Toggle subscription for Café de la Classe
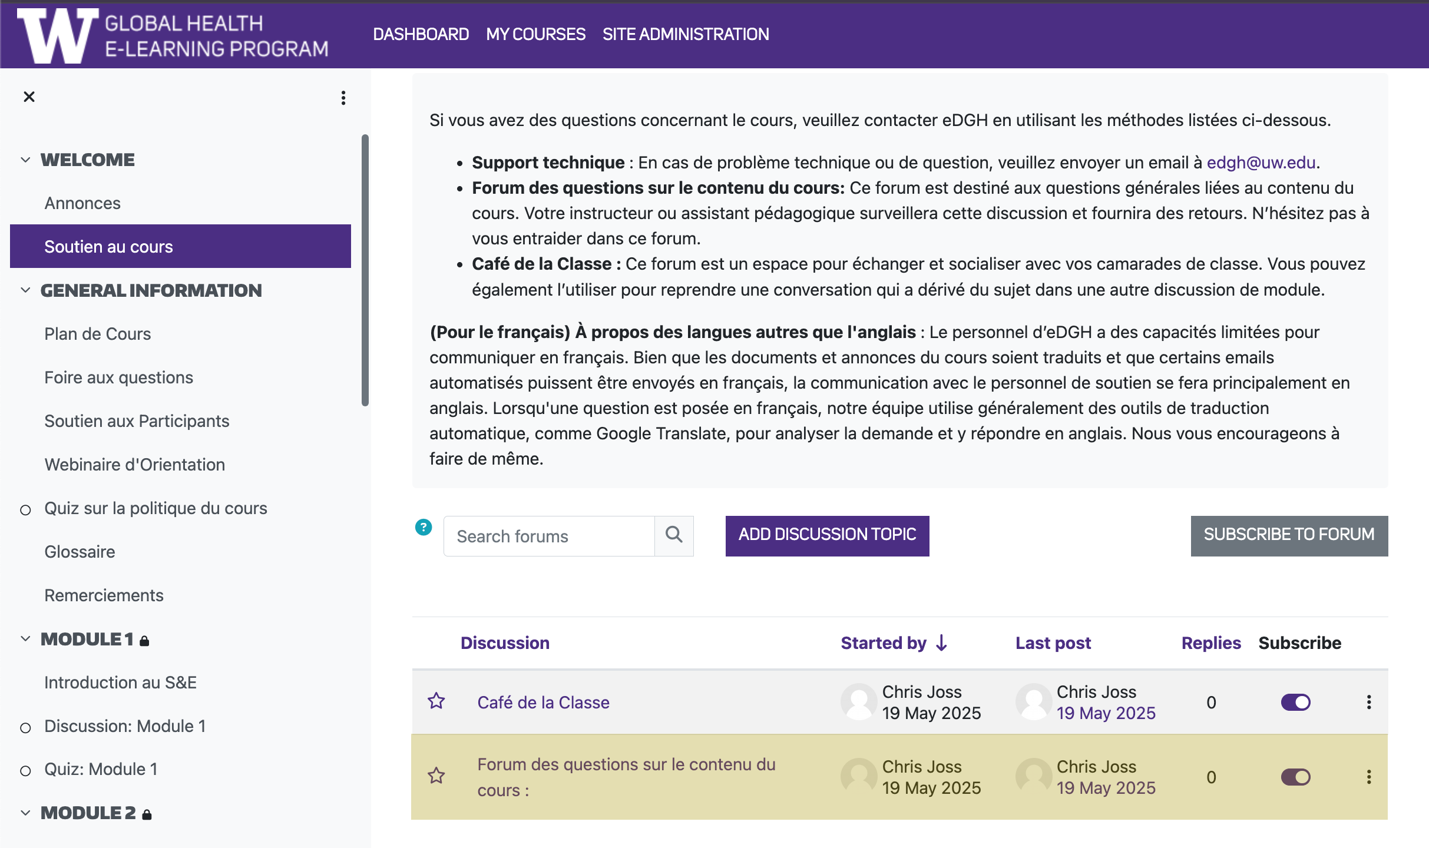The image size is (1429, 848). click(x=1295, y=702)
